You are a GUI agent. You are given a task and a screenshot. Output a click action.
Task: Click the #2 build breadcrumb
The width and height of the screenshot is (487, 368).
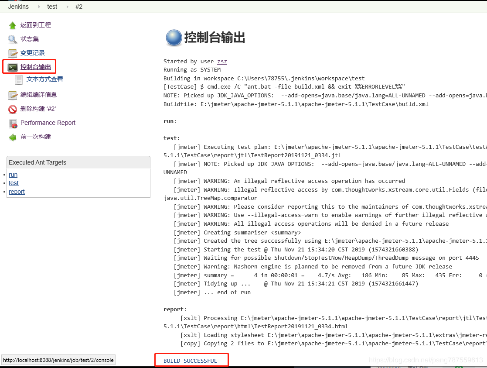coord(79,7)
